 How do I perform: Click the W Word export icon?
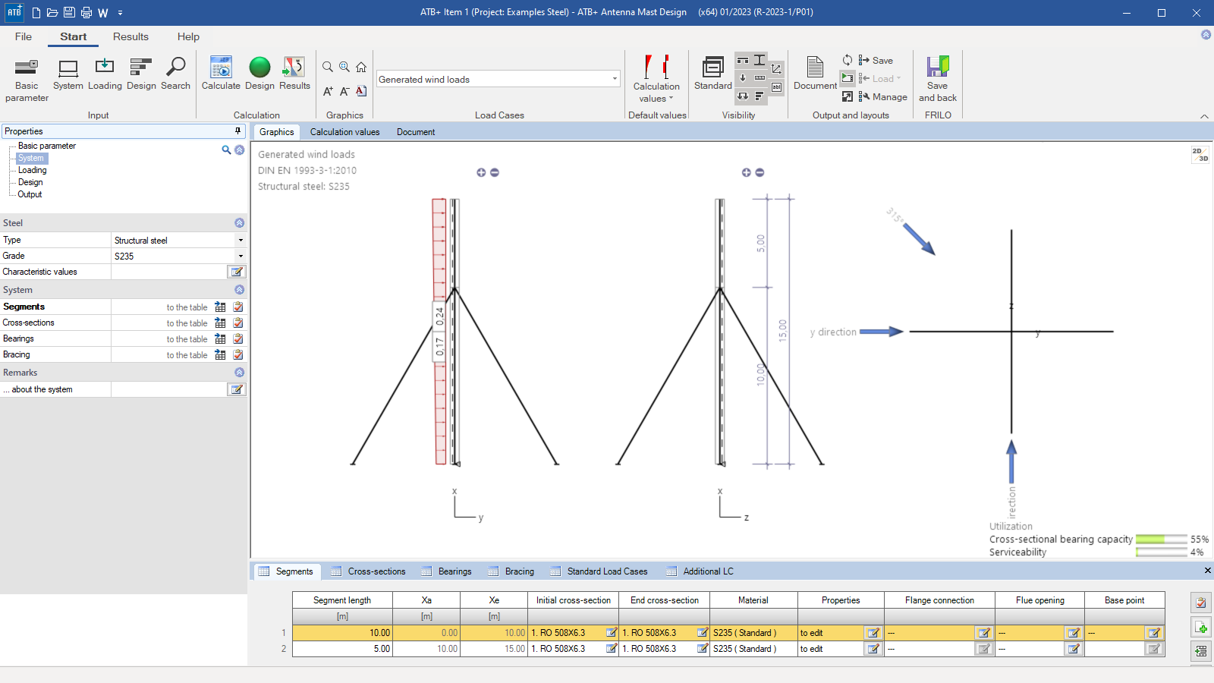pos(103,12)
